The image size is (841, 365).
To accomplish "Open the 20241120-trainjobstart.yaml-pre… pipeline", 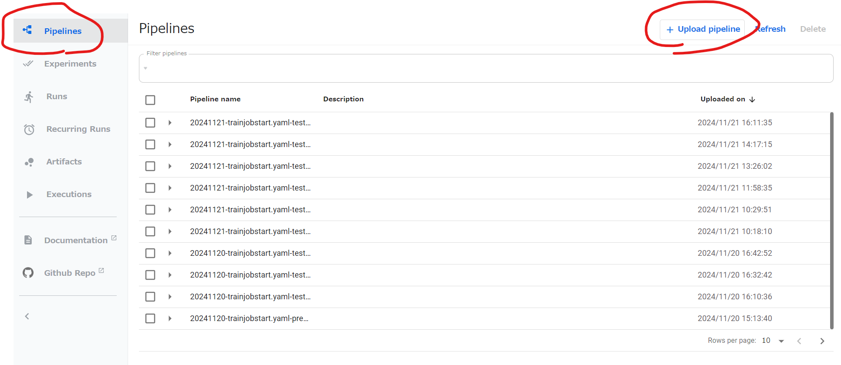I will [x=249, y=318].
